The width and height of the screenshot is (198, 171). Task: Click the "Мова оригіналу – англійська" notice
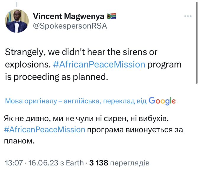[x=50, y=101]
